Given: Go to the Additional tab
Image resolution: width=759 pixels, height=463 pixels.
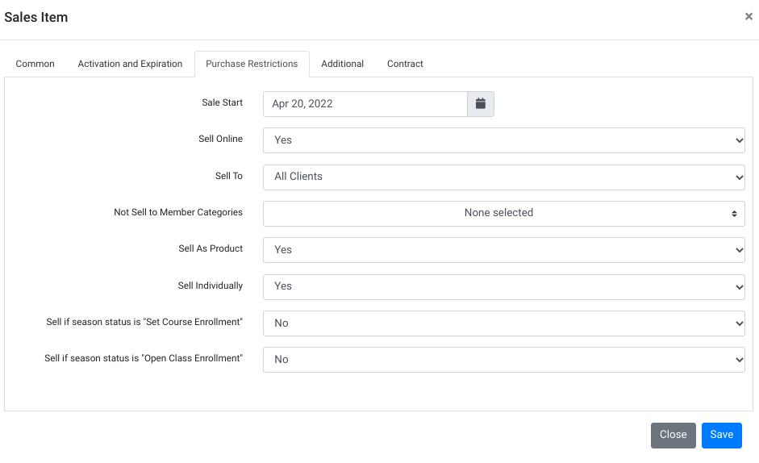Looking at the screenshot, I should tap(342, 64).
